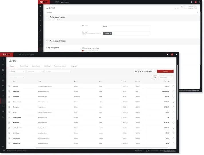
Task: Click the Role name input field
Action: coord(126,26)
